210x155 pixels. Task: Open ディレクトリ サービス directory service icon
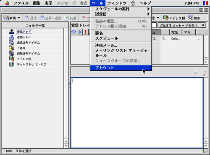[x=12, y=64]
